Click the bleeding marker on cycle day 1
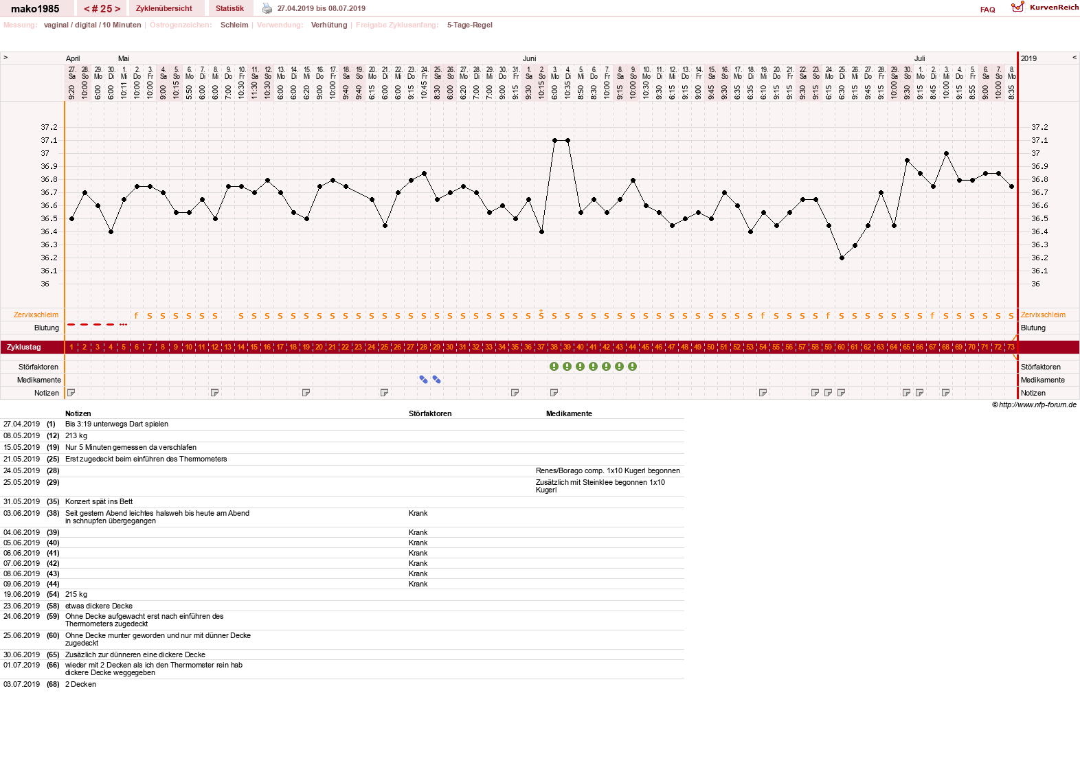The height and width of the screenshot is (763, 1080). (x=71, y=324)
